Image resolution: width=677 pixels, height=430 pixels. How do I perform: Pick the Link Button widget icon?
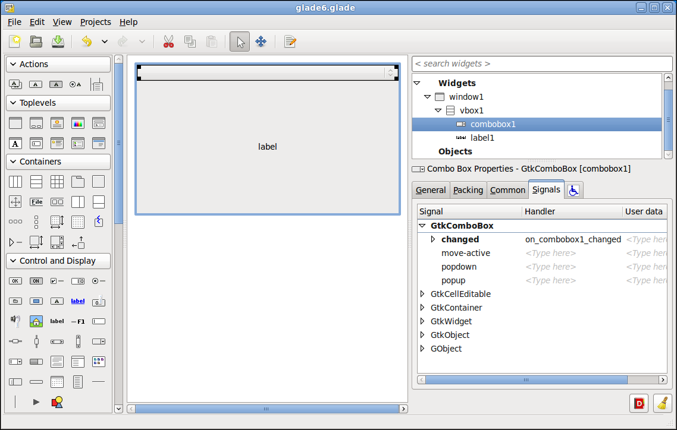pos(78,301)
